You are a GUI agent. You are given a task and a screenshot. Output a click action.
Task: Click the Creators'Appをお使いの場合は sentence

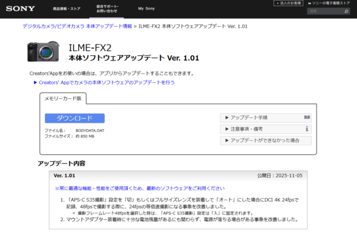[x=112, y=74]
